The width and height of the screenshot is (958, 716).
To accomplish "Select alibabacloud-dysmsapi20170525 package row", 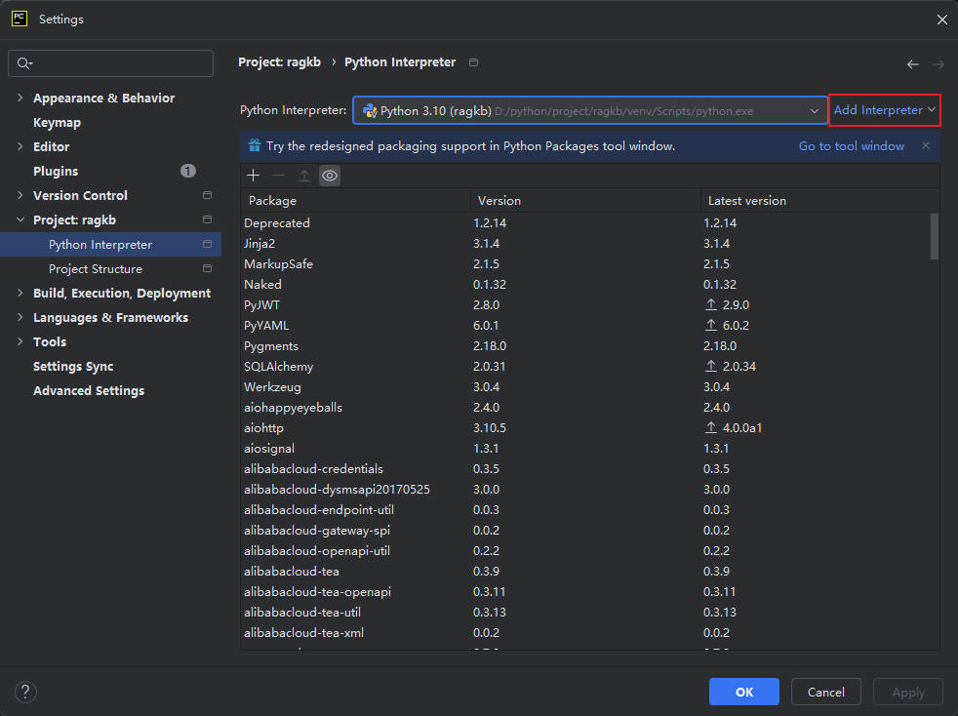I will click(585, 489).
